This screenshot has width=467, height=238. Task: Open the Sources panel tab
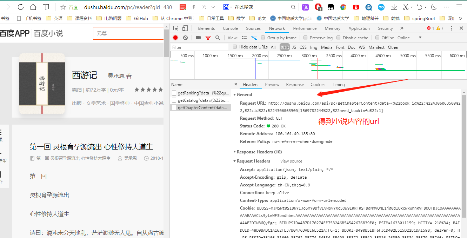coord(253,28)
